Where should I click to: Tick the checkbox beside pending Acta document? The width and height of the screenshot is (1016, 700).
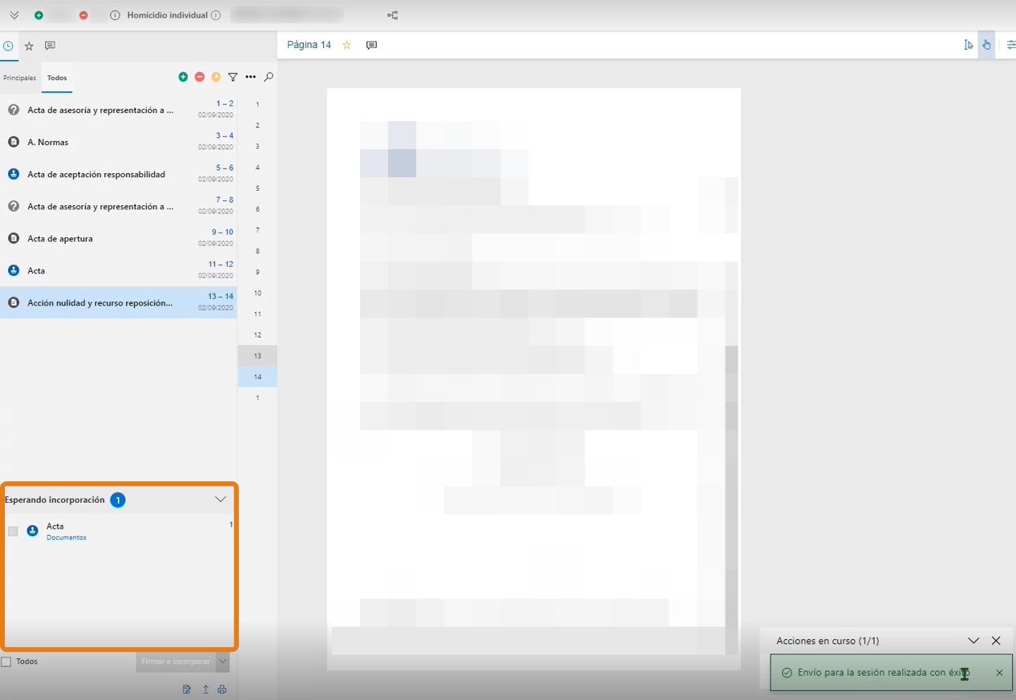(13, 531)
